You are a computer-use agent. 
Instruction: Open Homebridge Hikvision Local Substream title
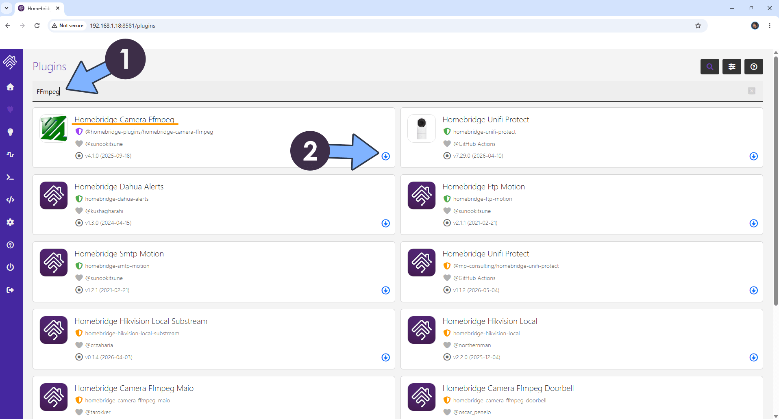(x=141, y=321)
